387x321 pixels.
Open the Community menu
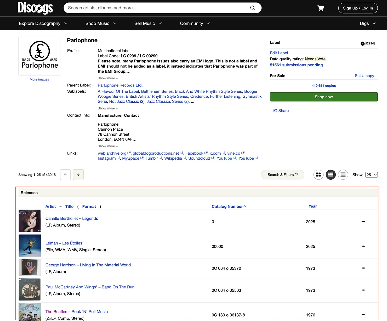(195, 24)
